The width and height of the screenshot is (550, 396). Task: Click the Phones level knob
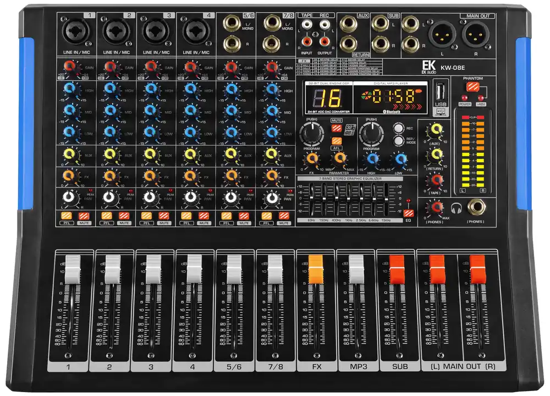[437, 208]
